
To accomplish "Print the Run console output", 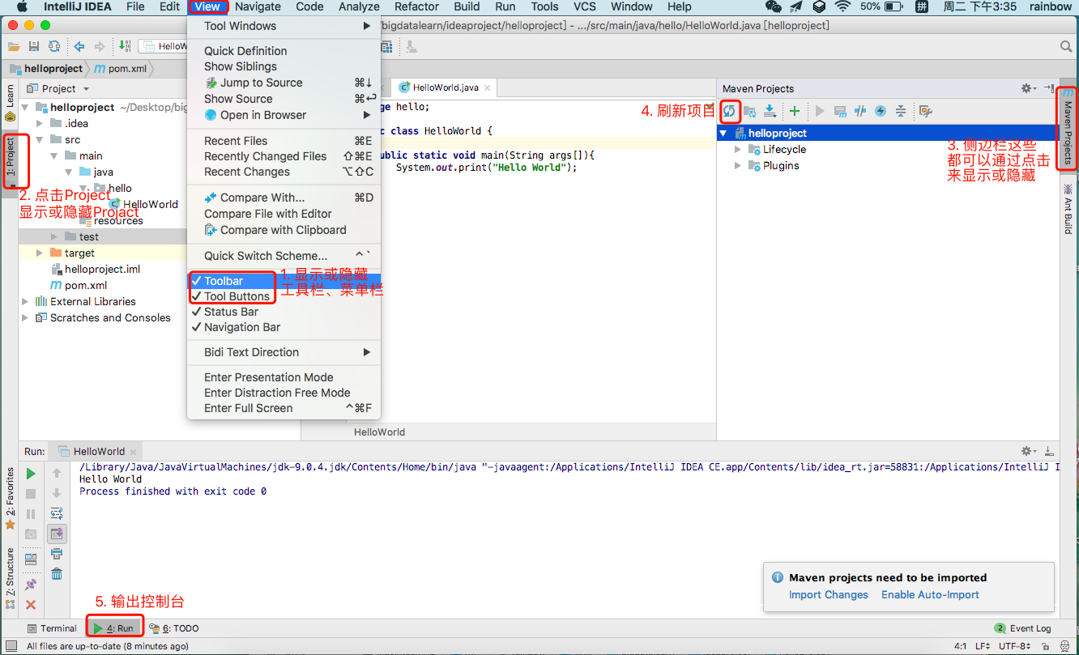I will [57, 554].
